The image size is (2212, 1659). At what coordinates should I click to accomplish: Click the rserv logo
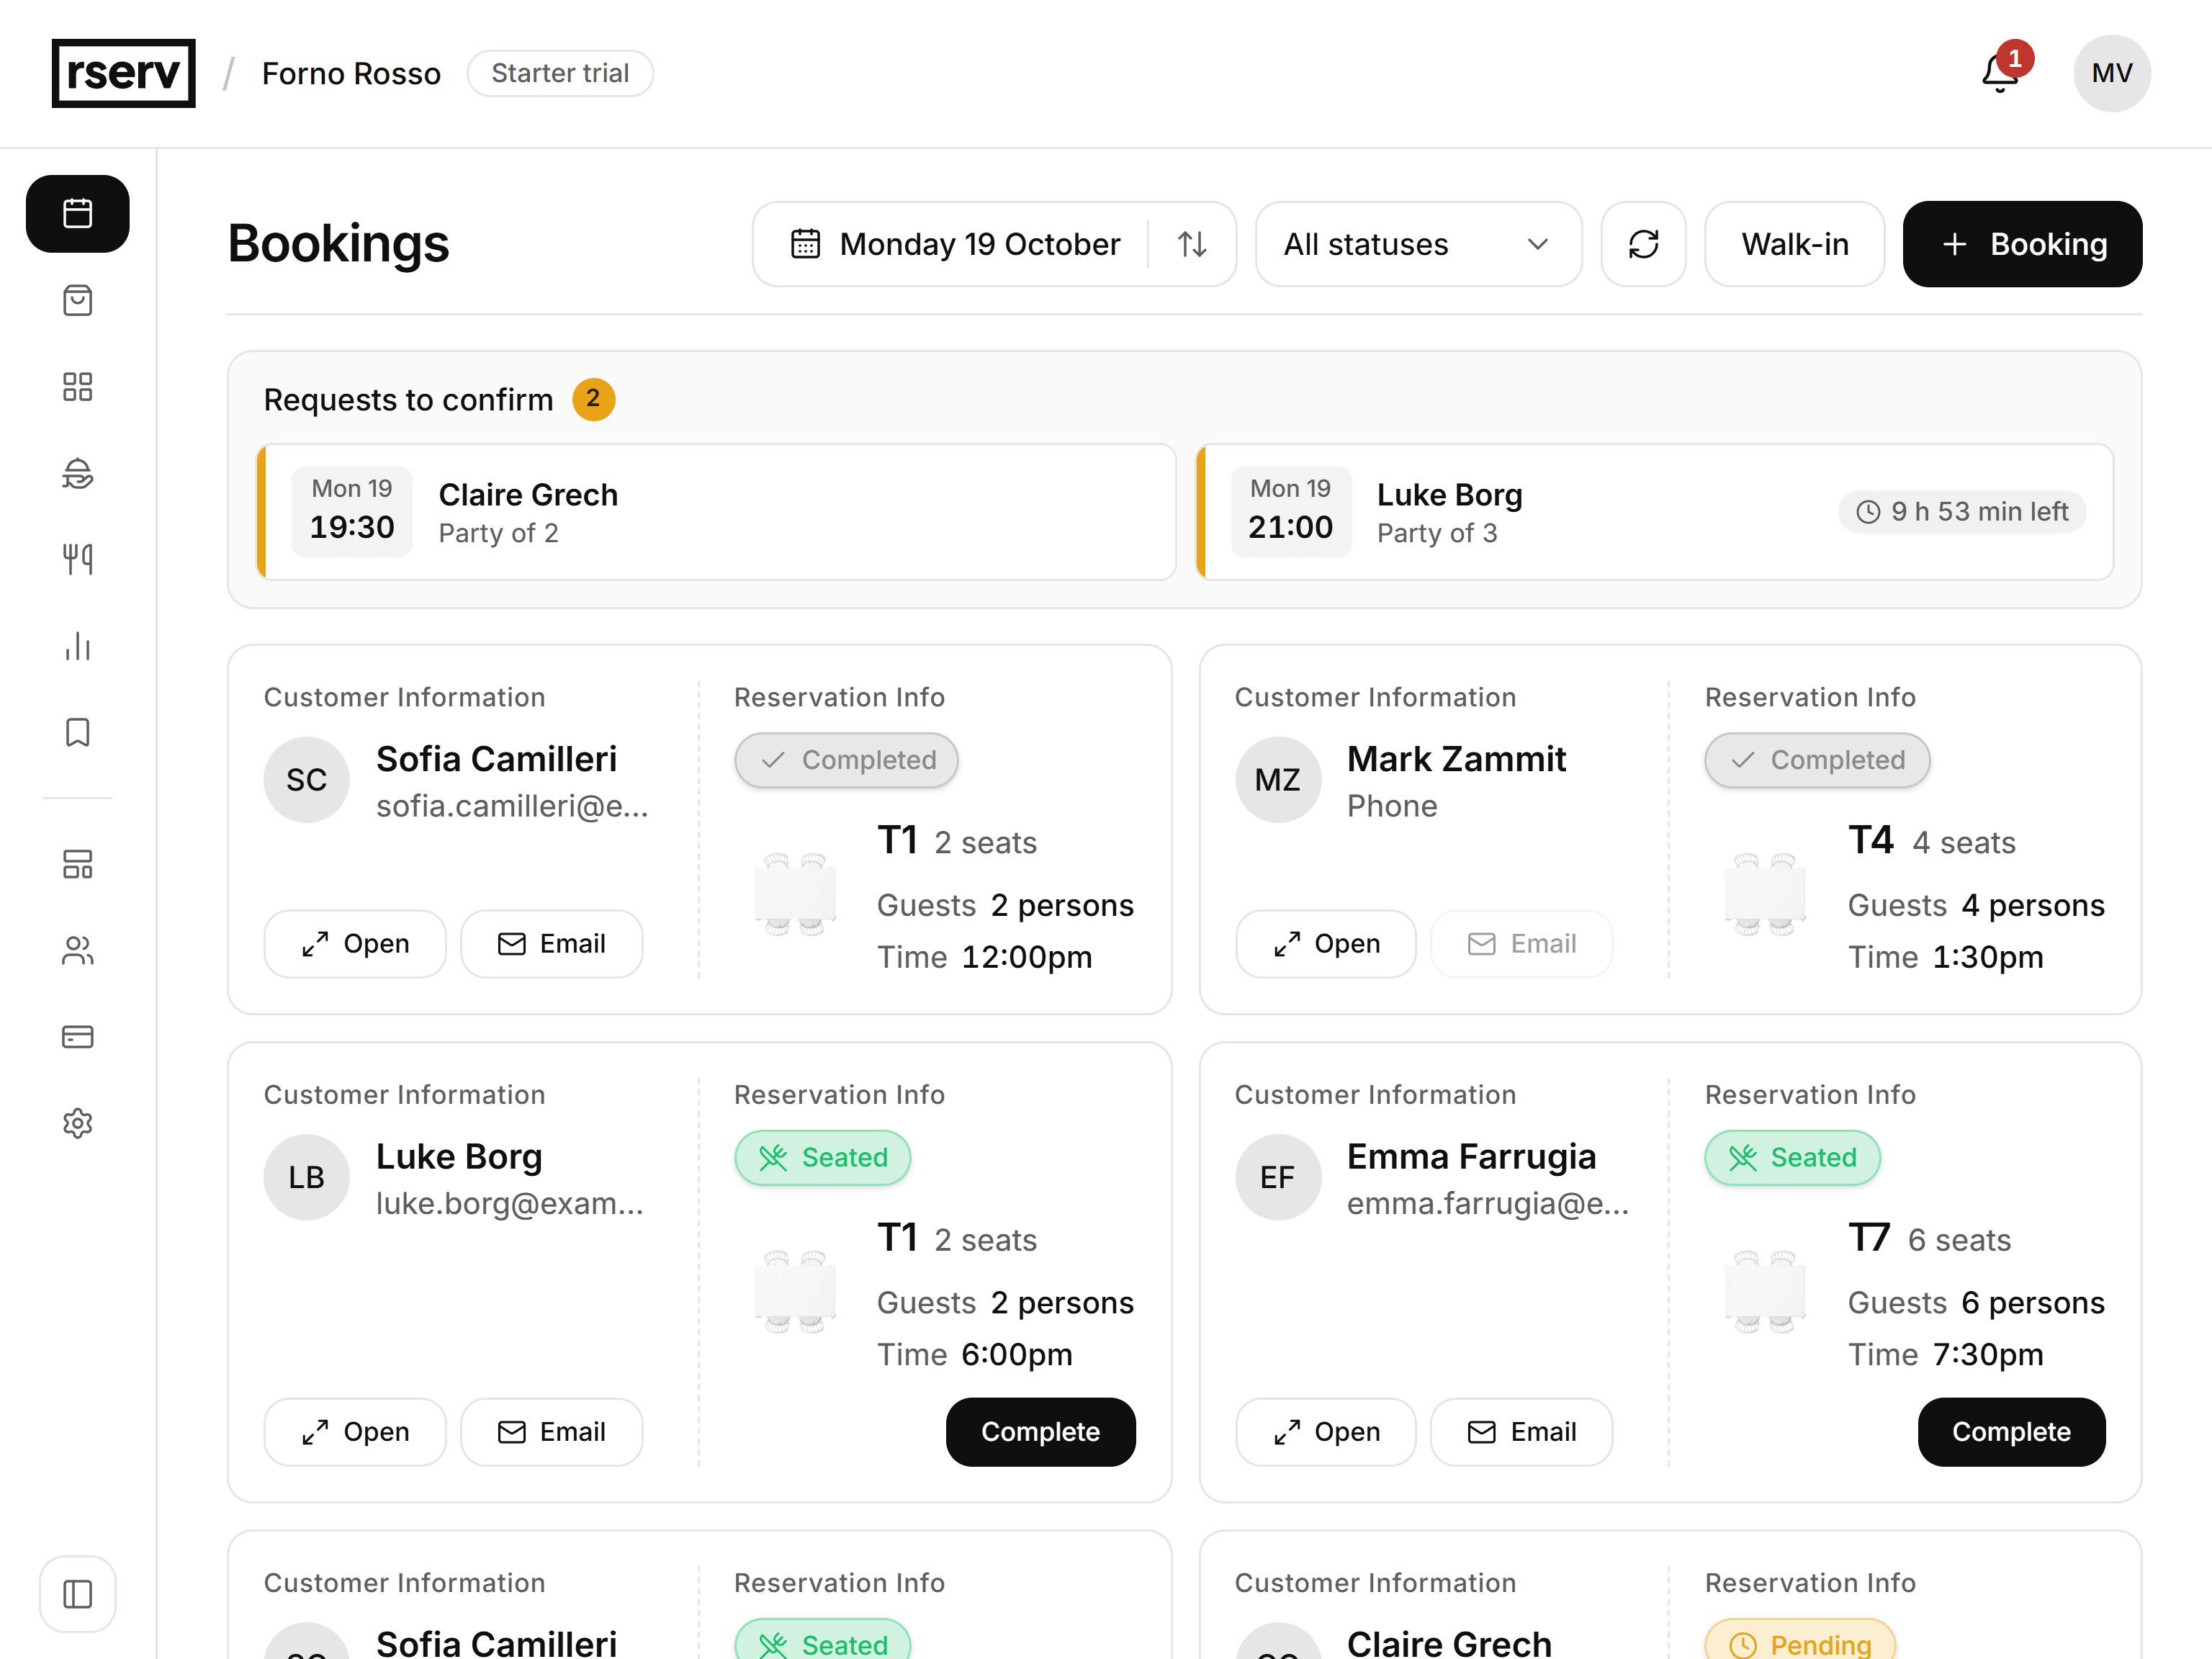pyautogui.click(x=123, y=73)
